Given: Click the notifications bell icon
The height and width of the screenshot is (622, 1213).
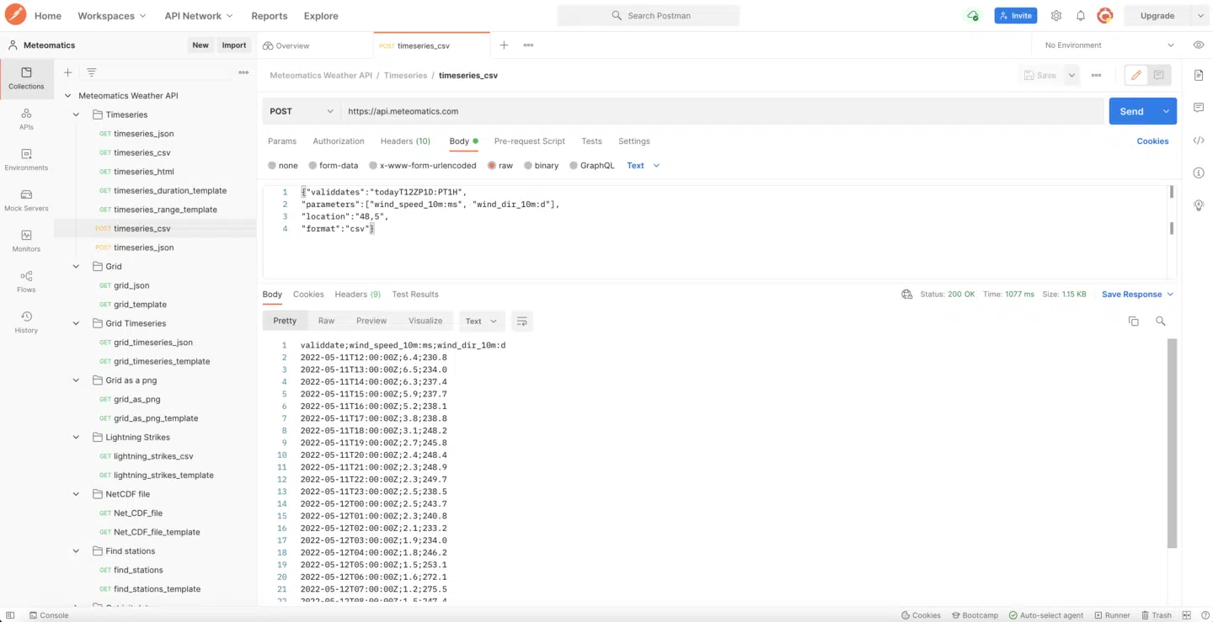Looking at the screenshot, I should pyautogui.click(x=1080, y=16).
